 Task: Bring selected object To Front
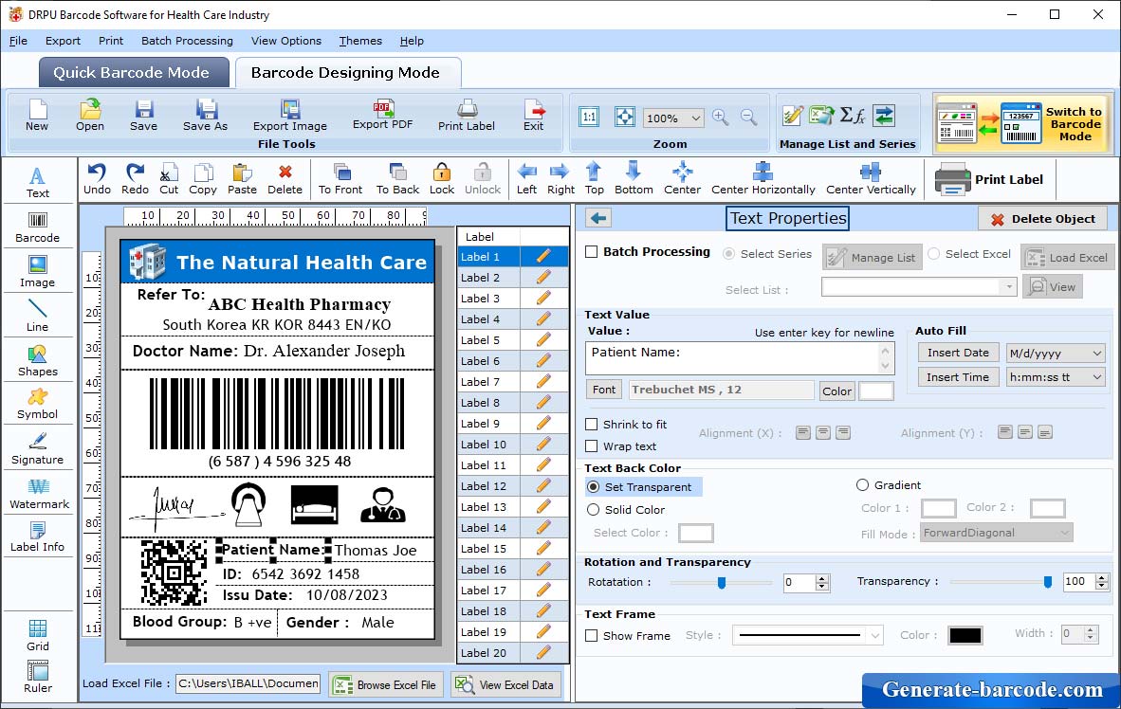coord(340,179)
